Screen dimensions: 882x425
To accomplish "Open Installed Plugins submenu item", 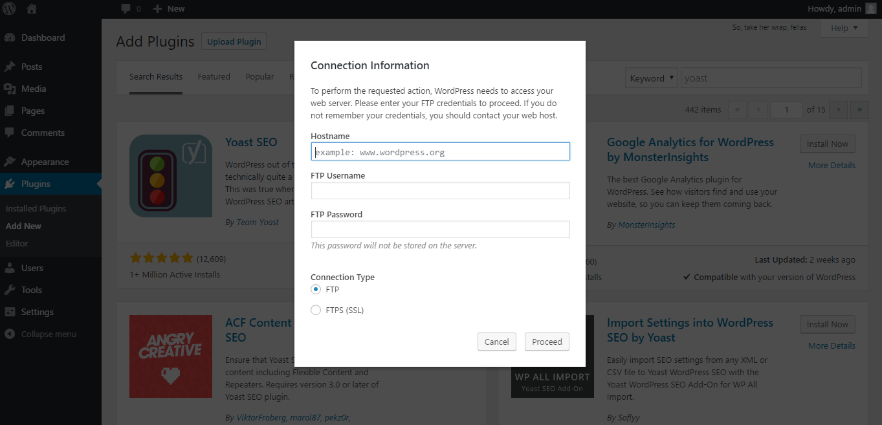I will click(x=36, y=208).
